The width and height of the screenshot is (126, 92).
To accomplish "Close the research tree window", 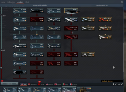I will click(122, 2).
